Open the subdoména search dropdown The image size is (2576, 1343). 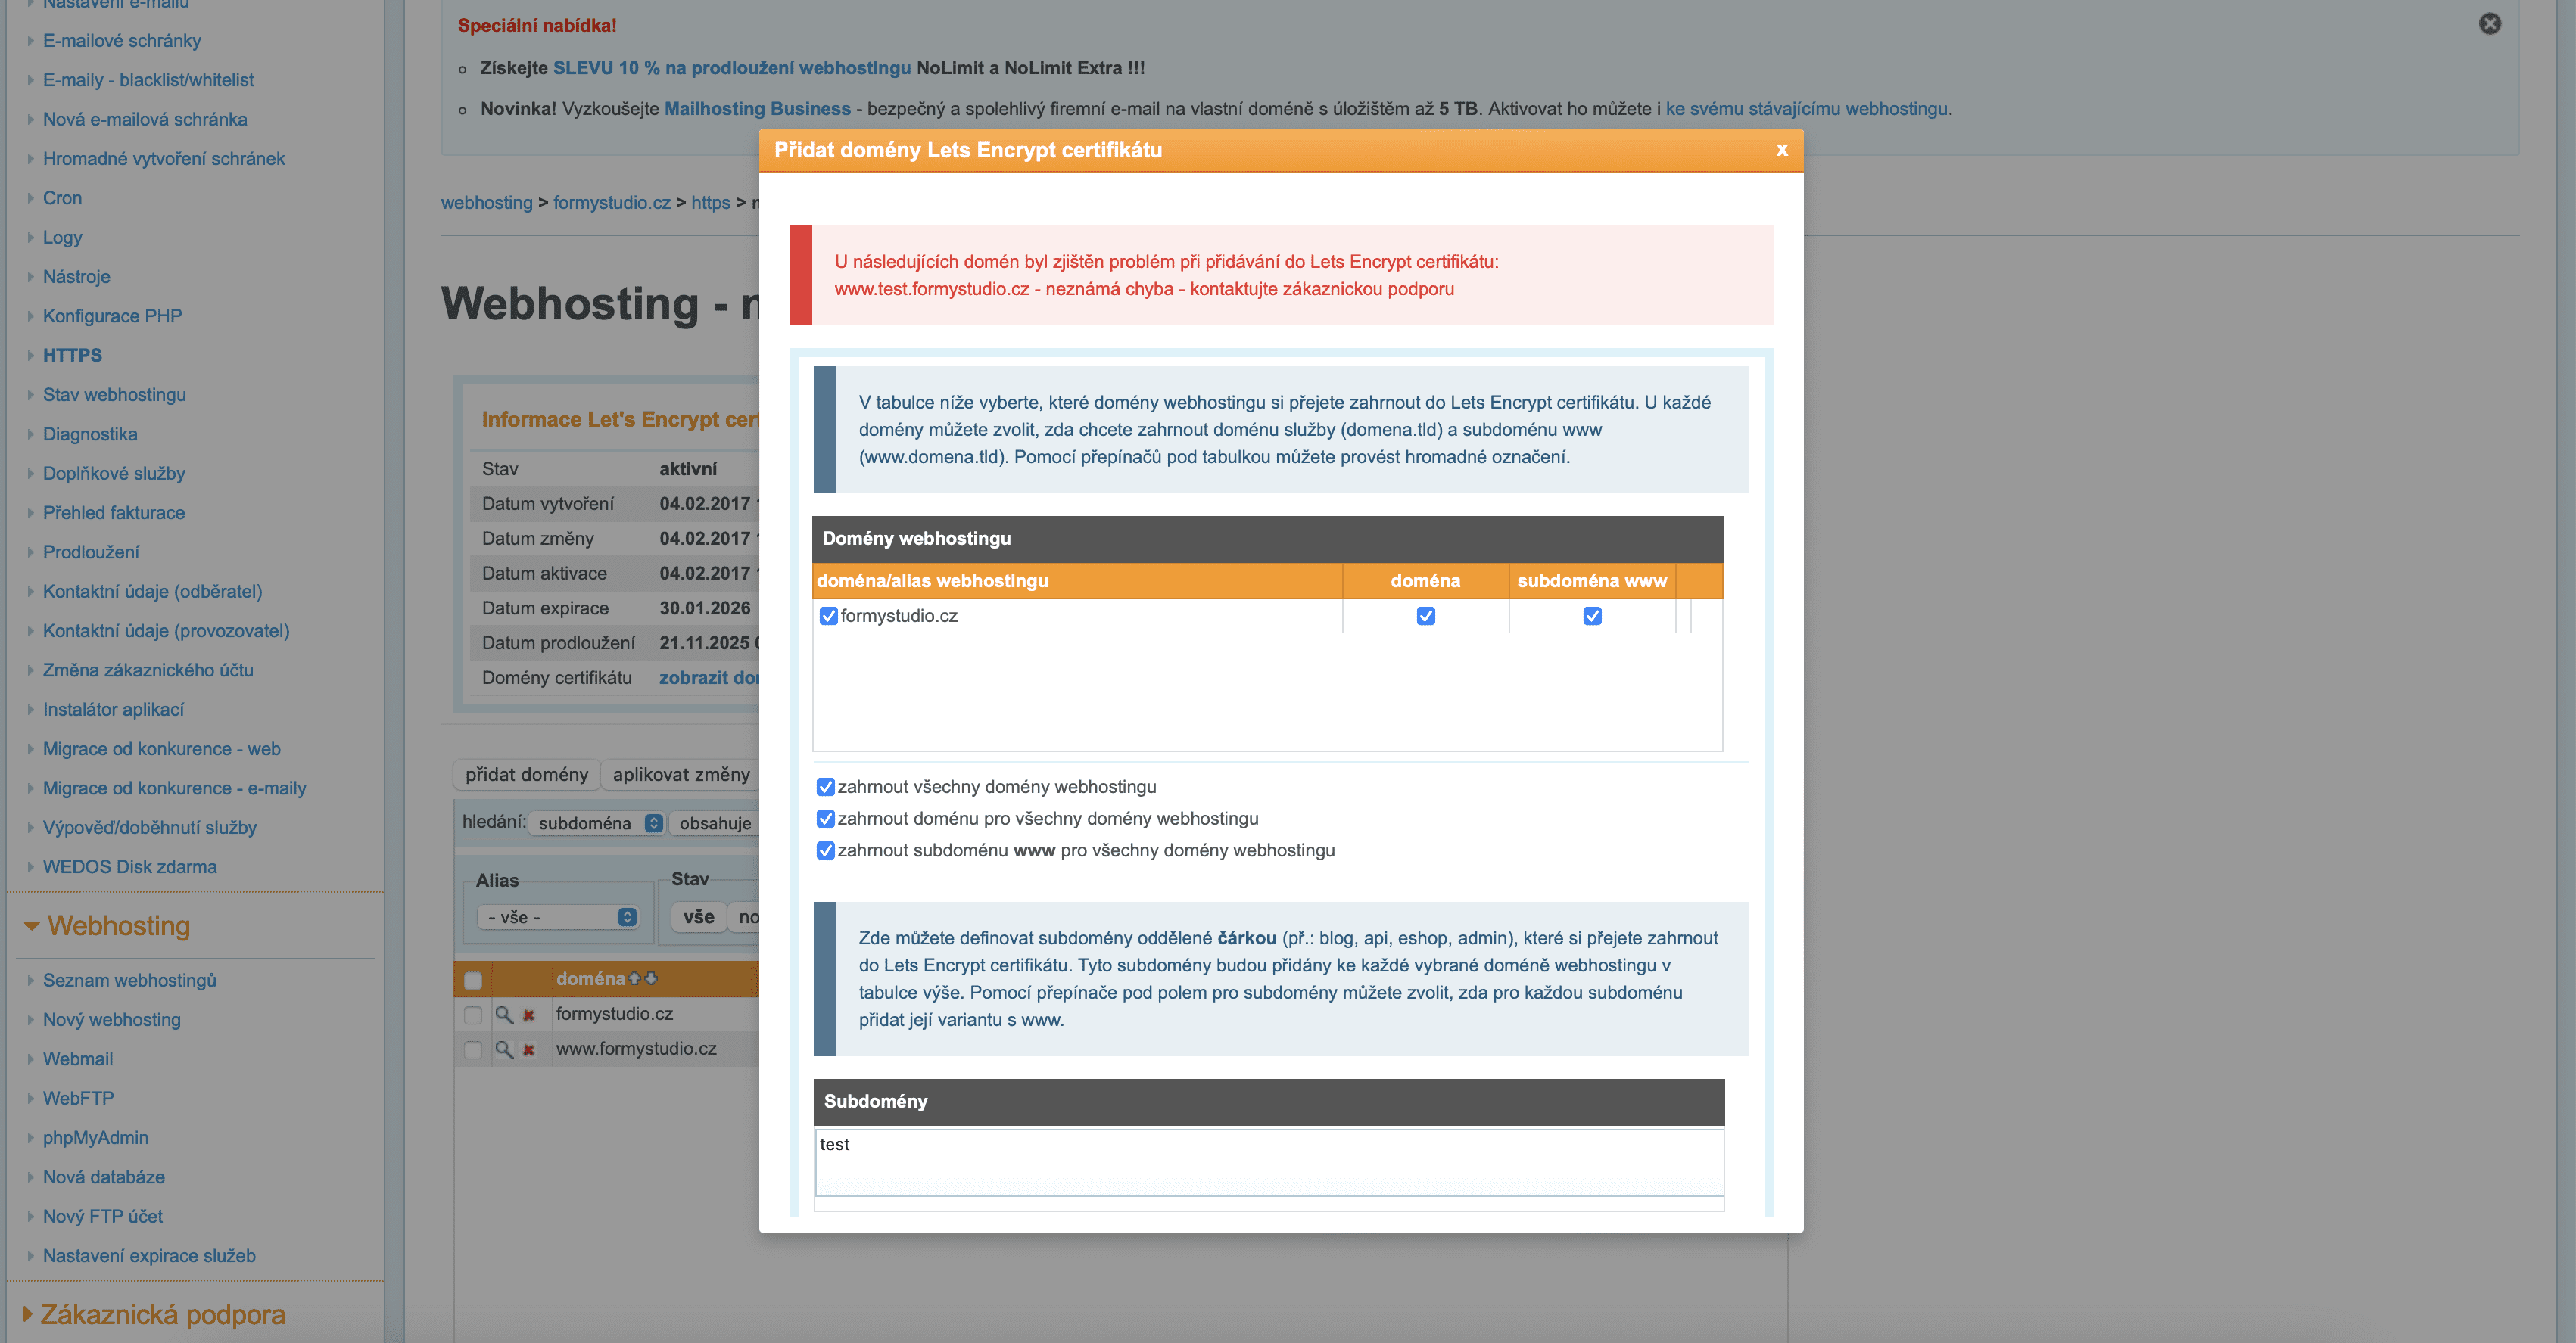coord(597,823)
